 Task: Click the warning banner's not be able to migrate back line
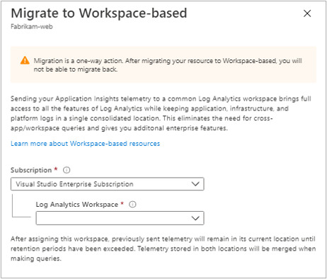(76, 69)
